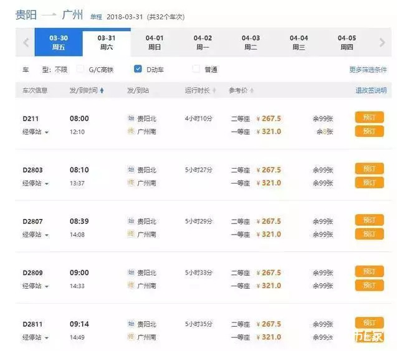
Task: Select the 04-03 Tuesday date tab
Action: point(251,42)
